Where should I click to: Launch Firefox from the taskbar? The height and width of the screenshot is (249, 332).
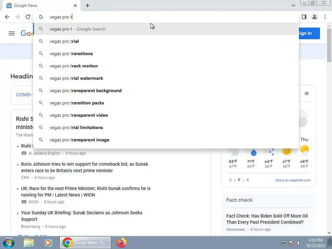[x=122, y=243]
